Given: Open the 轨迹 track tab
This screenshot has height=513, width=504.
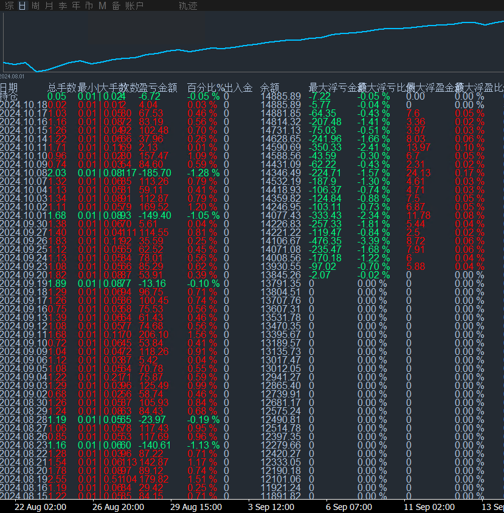Looking at the screenshot, I should (188, 5).
